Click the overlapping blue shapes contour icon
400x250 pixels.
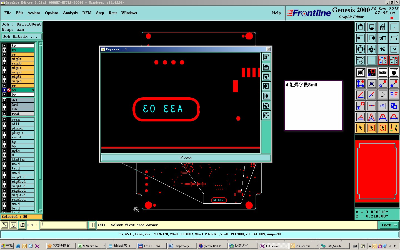(394, 106)
